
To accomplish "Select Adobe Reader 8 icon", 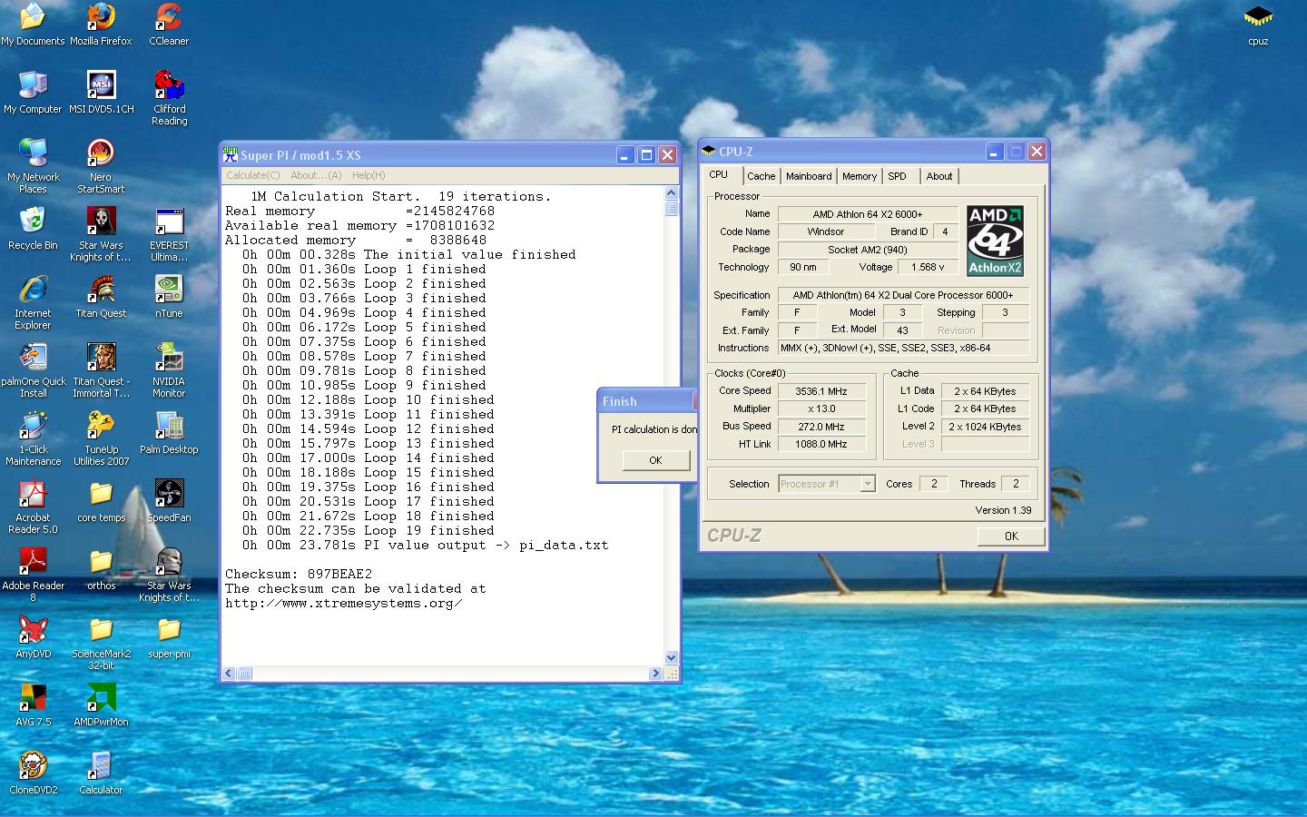I will coord(33,575).
